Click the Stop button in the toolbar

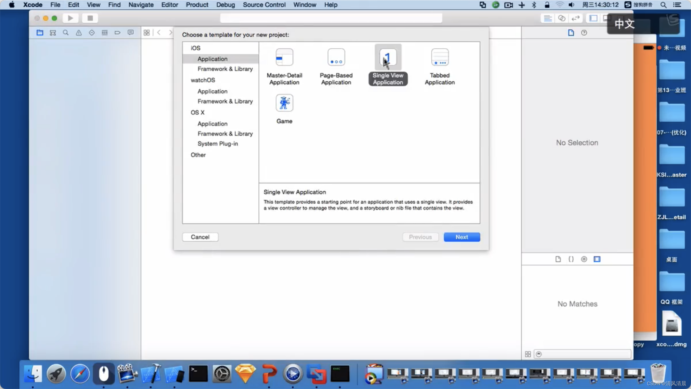click(90, 18)
